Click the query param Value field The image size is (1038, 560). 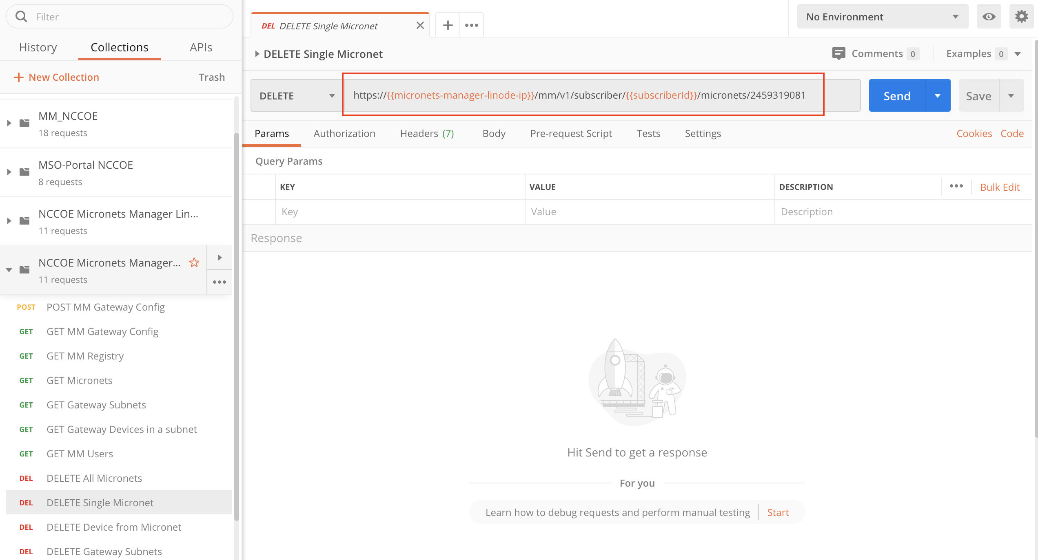click(x=650, y=212)
